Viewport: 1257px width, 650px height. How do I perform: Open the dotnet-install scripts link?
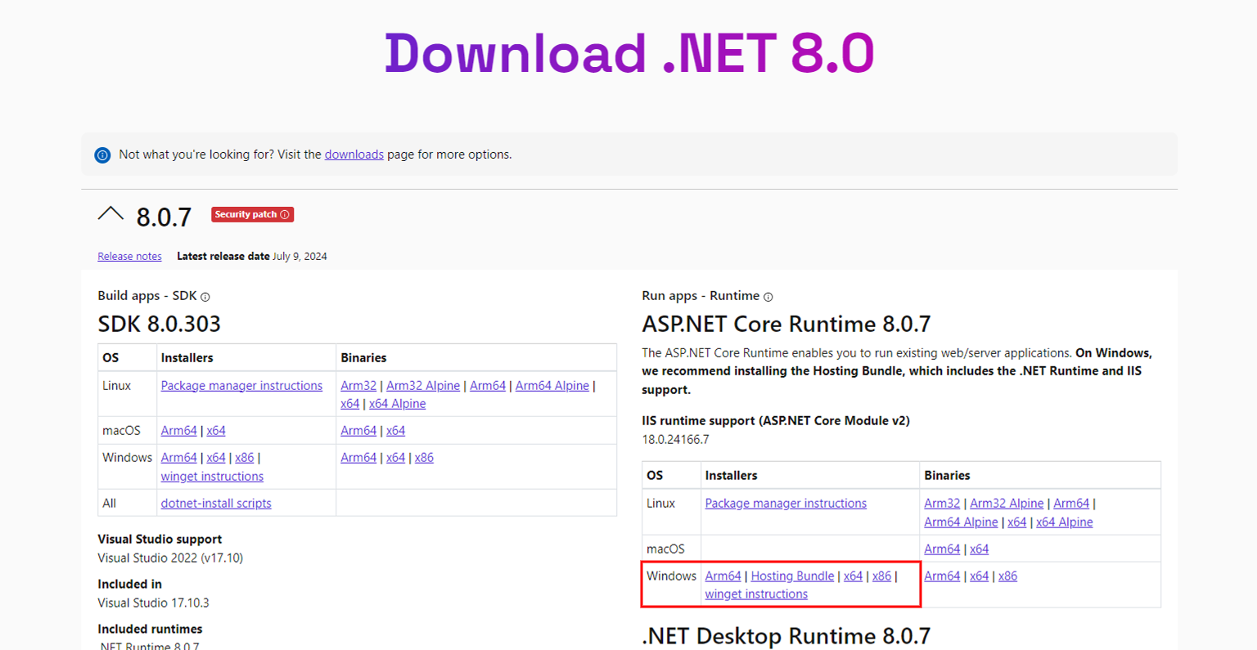(216, 504)
